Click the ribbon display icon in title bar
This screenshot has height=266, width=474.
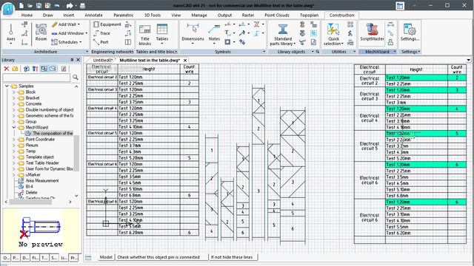tap(400, 6)
